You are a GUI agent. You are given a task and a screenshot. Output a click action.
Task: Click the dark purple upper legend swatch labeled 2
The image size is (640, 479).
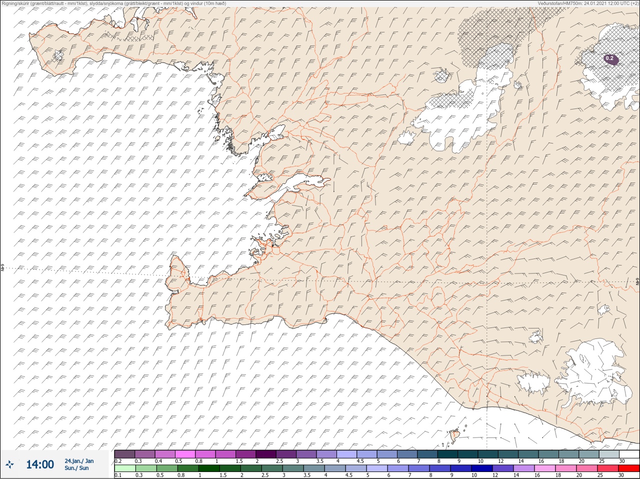(266, 454)
